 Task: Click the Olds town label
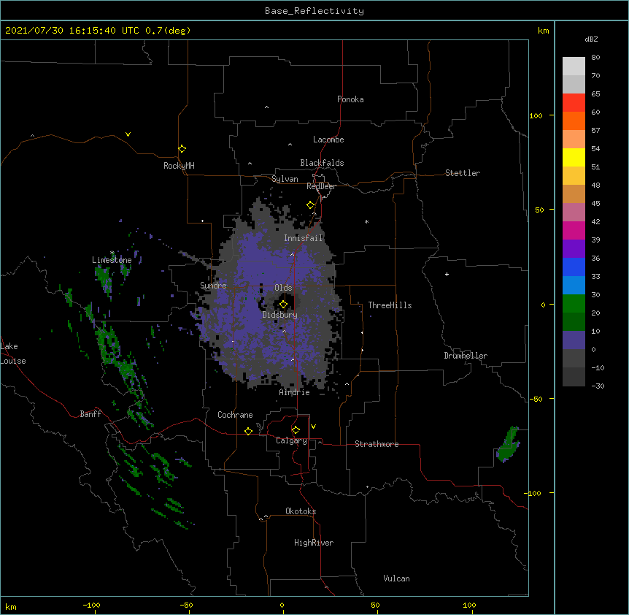[283, 288]
